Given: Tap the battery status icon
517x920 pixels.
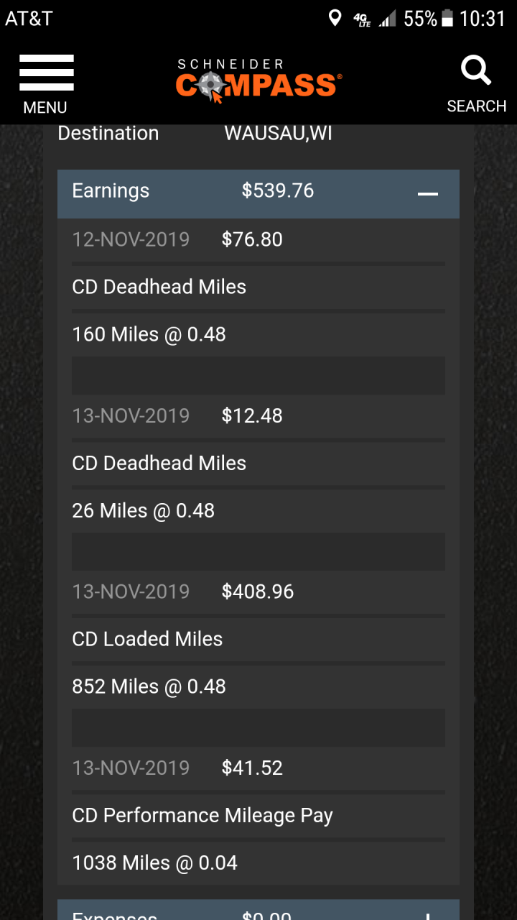Looking at the screenshot, I should click(447, 19).
